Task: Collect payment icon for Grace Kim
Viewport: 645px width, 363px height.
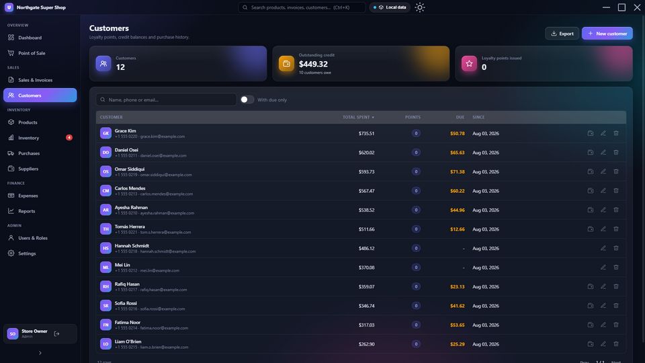Action: click(x=591, y=133)
